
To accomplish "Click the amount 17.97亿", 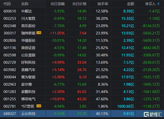I will pos(128,77).
